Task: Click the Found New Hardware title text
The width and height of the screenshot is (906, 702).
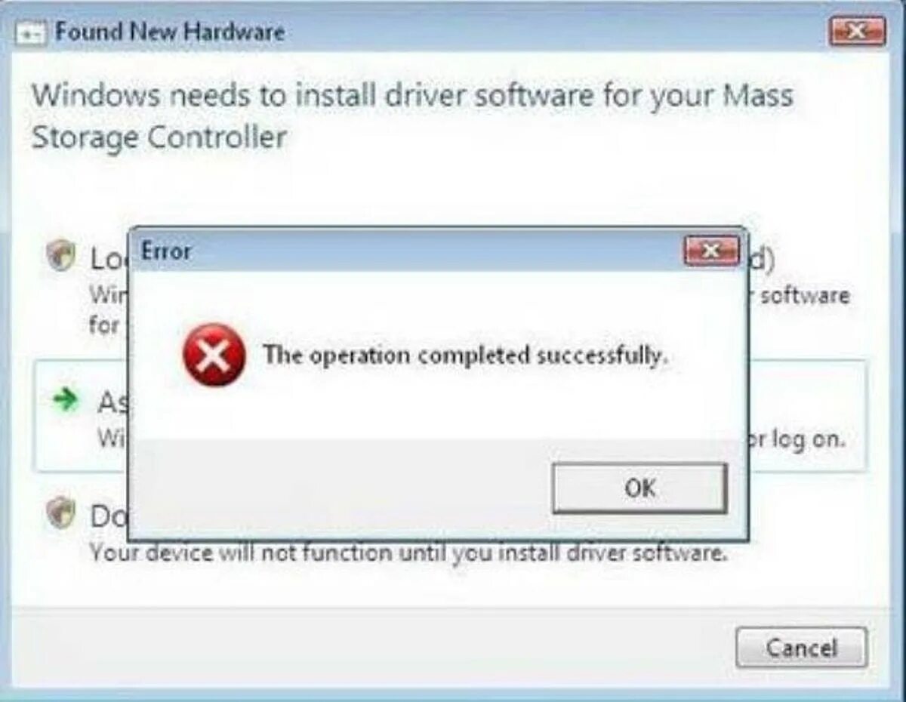Action: click(170, 32)
